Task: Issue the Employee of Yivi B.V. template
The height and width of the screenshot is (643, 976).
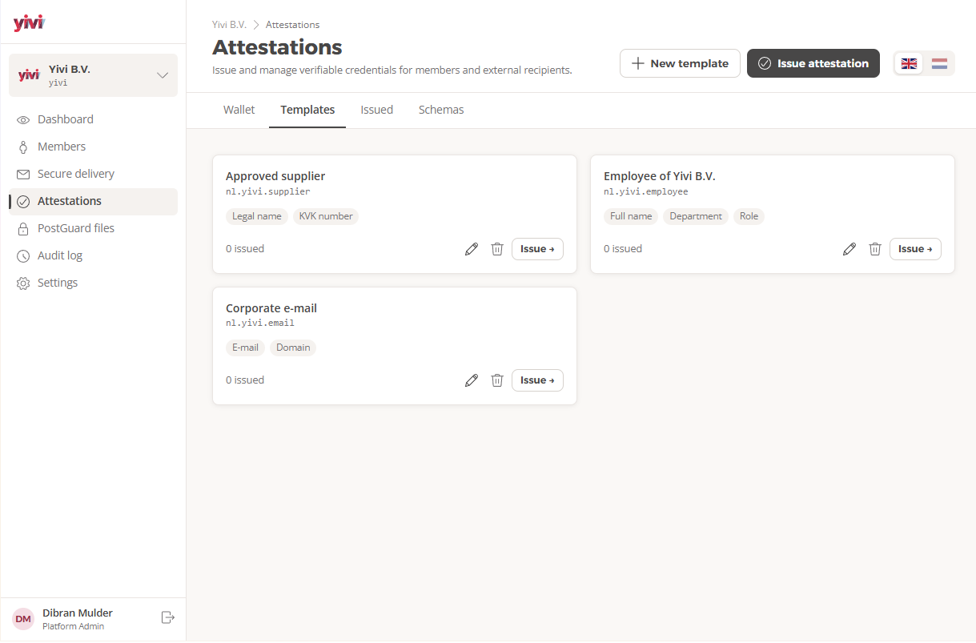Action: (915, 249)
